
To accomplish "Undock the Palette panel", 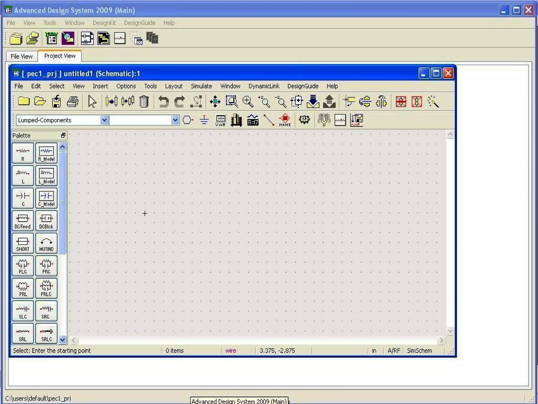I will [63, 135].
